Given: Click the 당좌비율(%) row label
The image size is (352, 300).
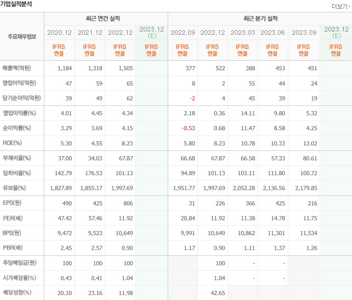Looking at the screenshot, I should [17, 173].
